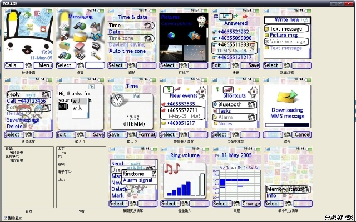Click the signal strength icon in standby preview

(x=7, y=11)
